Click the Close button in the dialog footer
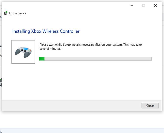This screenshot has height=133, width=164. pyautogui.click(x=150, y=105)
